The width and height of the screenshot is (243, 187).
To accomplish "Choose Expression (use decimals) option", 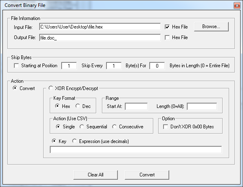I will 74,141.
